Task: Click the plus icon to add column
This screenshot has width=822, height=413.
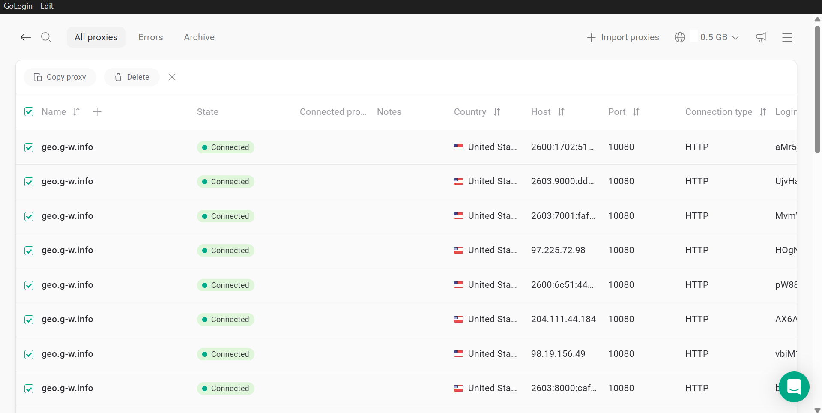Action: click(x=97, y=112)
